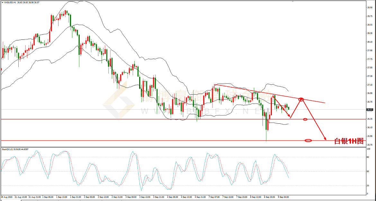This screenshot has width=376, height=201.
Task: Click the current price tag 26.57
Action: pyautogui.click(x=370, y=110)
